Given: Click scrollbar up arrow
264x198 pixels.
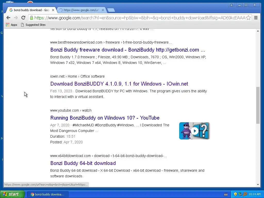Looking at the screenshot, I should click(x=258, y=31).
